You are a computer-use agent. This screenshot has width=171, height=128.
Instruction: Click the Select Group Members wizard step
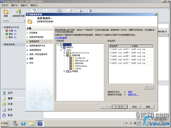(x=39, y=42)
